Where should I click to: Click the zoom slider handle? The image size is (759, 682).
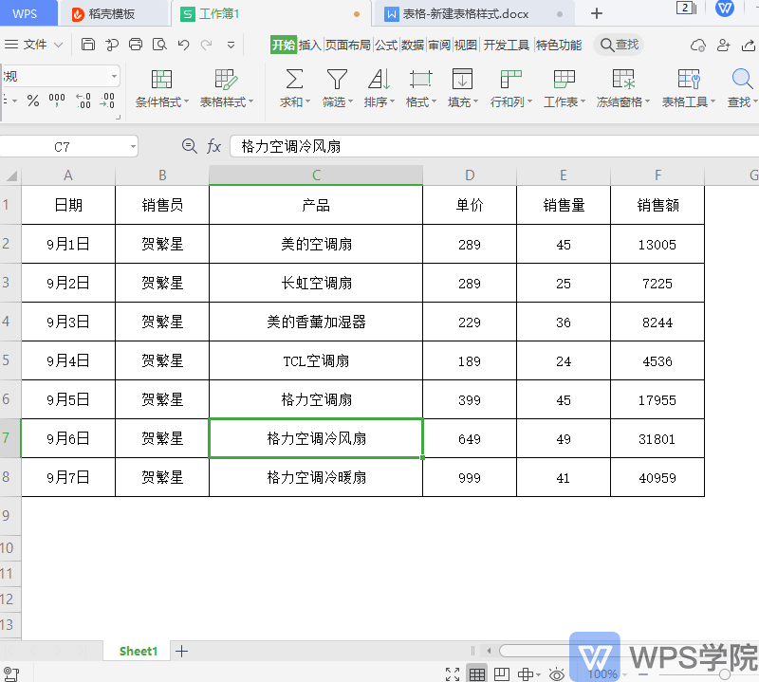[x=725, y=673]
